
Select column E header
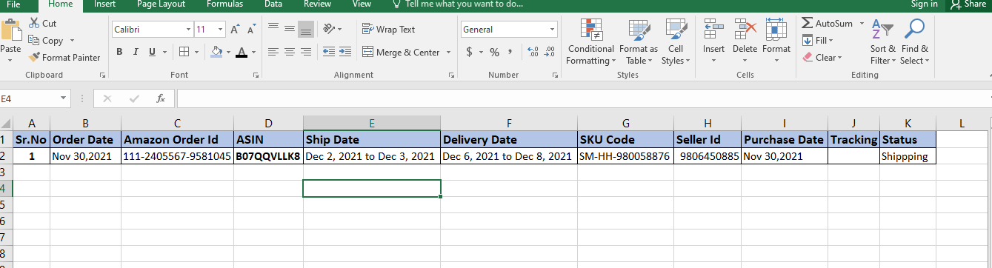(x=372, y=124)
